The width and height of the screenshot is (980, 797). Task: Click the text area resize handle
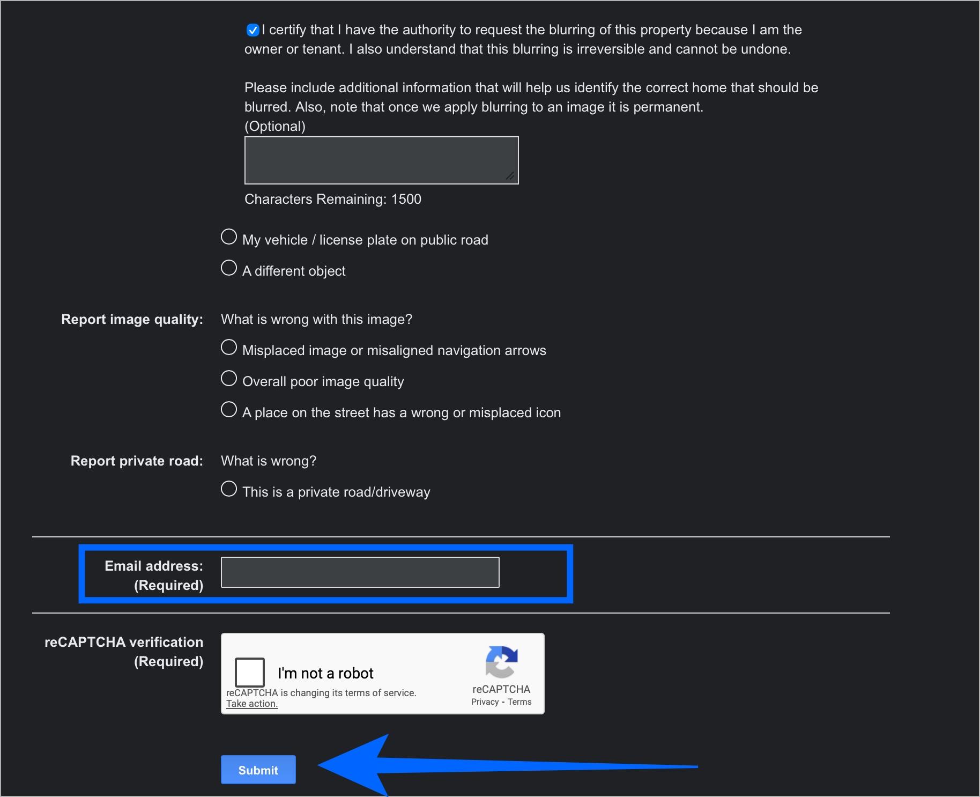(510, 176)
